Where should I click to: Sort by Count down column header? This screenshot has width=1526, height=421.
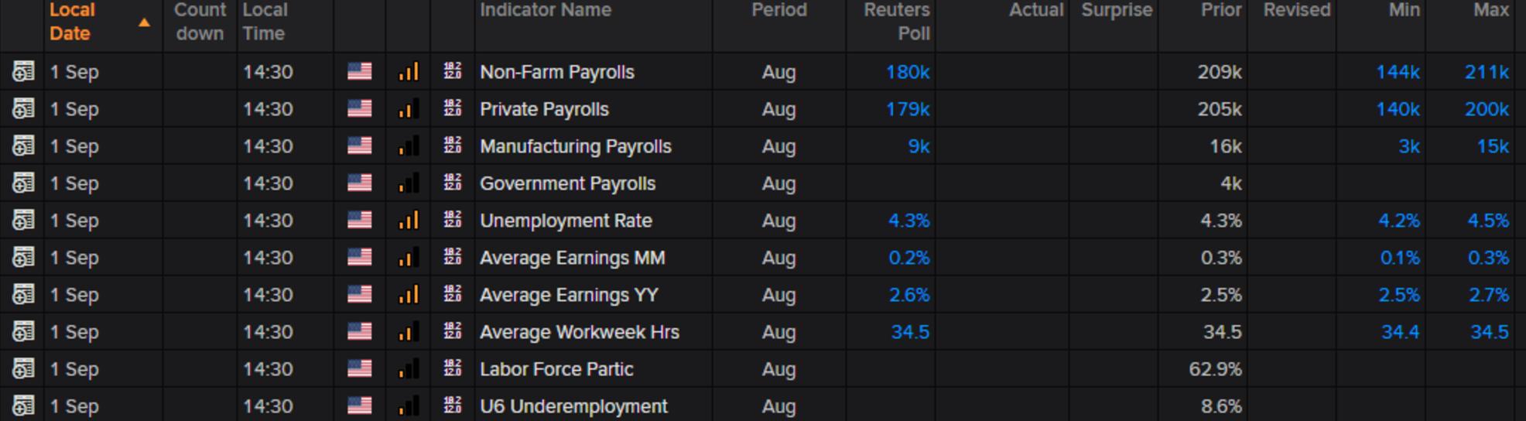(200, 22)
